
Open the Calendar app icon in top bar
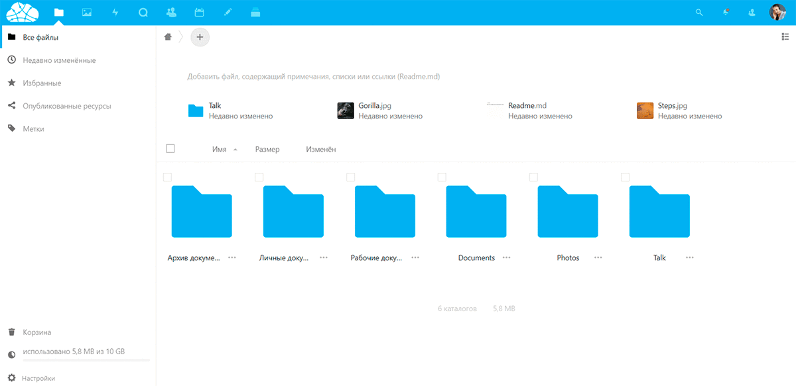coord(199,12)
